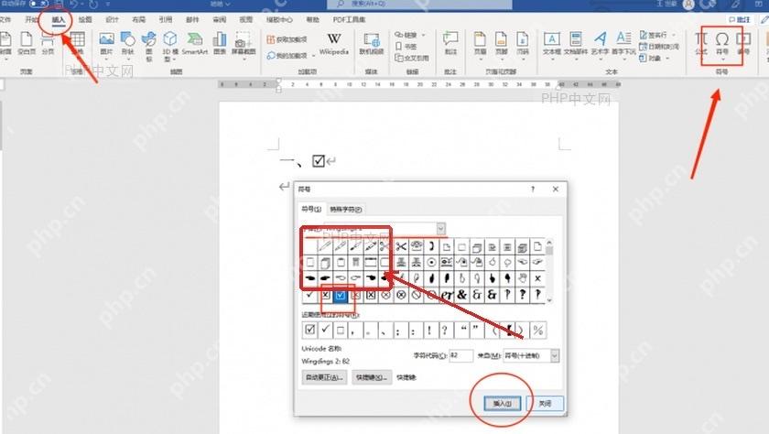Open the 3D model insert option
The height and width of the screenshot is (434, 769).
click(x=169, y=46)
